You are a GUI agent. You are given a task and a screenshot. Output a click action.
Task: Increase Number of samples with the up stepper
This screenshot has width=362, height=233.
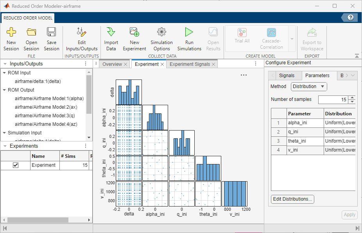tap(352, 98)
